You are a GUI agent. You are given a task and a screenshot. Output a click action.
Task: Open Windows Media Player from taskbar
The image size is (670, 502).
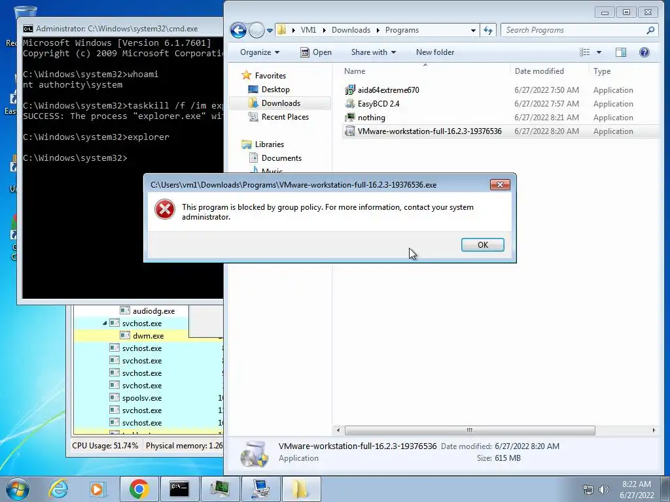97,489
